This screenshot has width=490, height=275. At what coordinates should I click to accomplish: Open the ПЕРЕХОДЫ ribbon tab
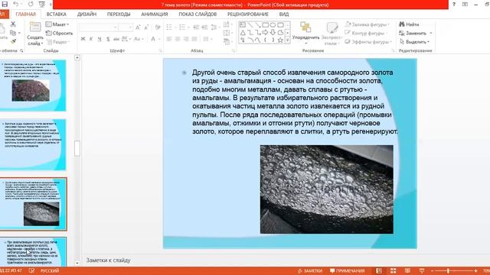point(119,14)
